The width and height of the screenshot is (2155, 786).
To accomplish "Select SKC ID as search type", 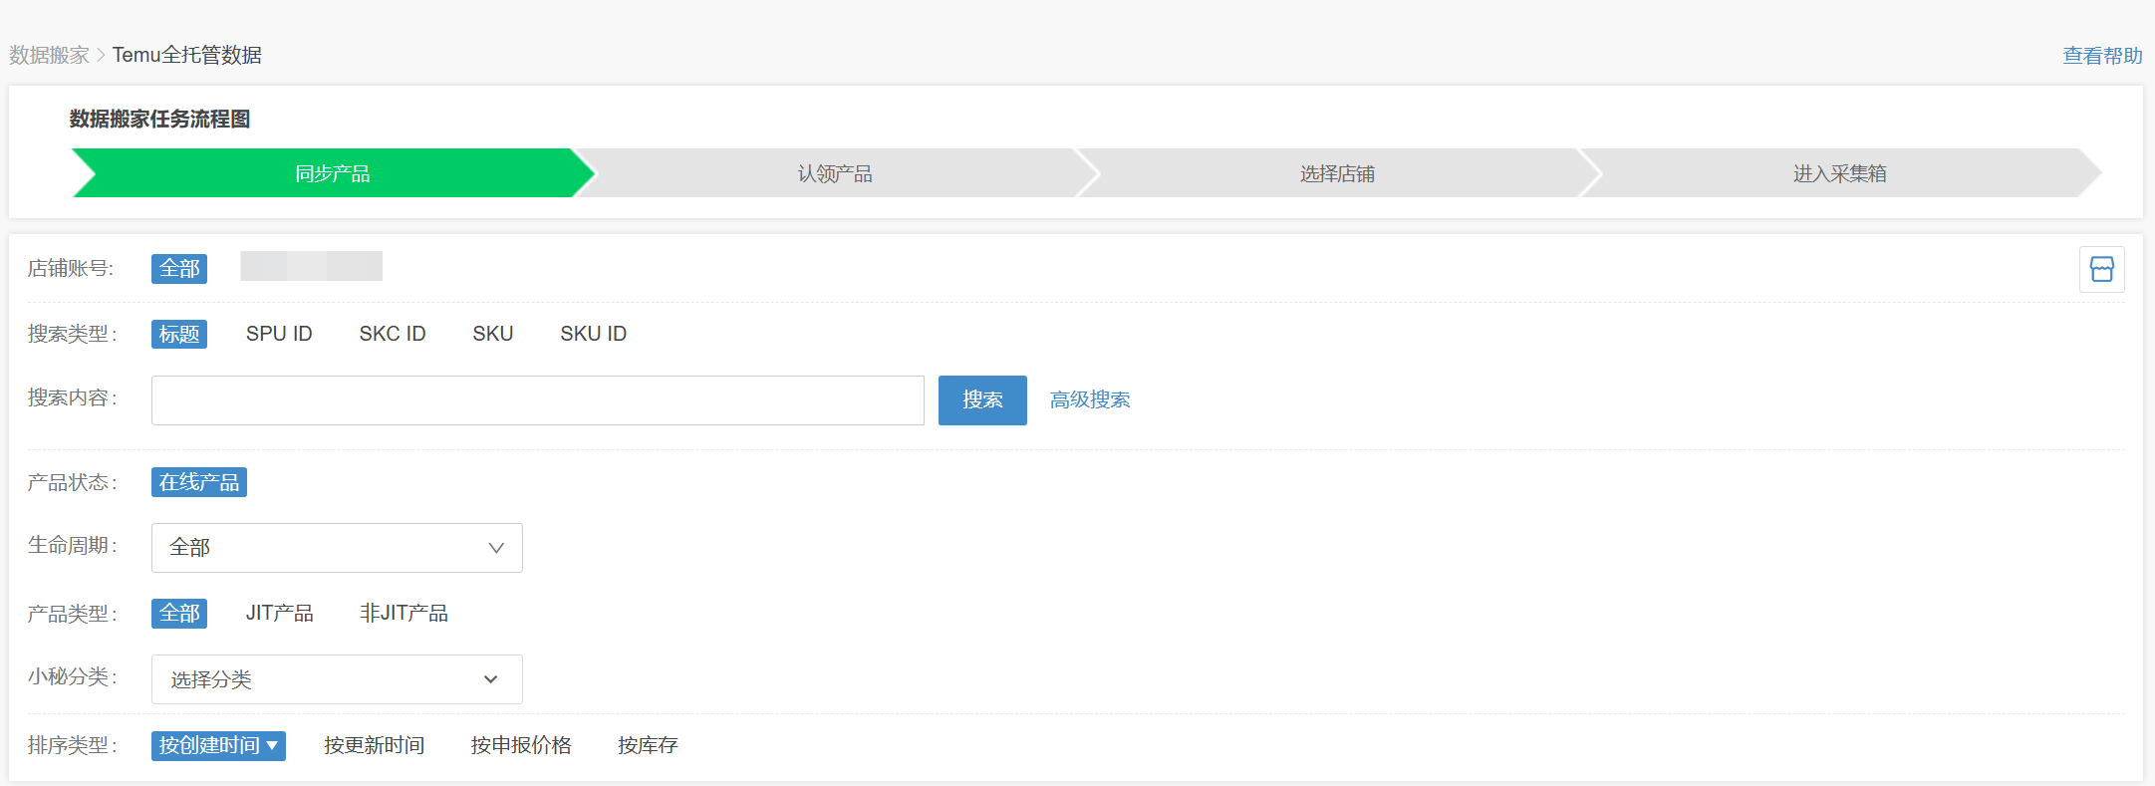I will (392, 334).
